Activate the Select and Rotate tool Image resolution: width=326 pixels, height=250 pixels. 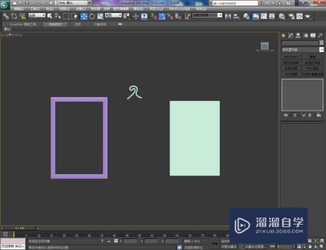(x=92, y=16)
